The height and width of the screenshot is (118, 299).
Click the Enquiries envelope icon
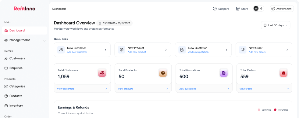click(x=6, y=68)
